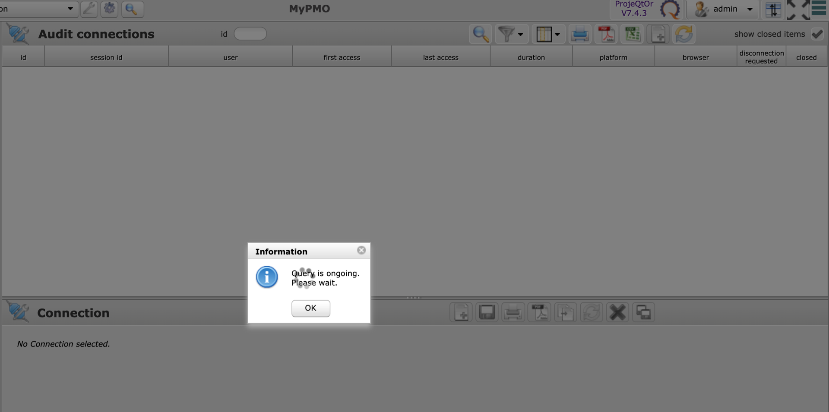Open the columns selector dropdown

click(x=547, y=34)
